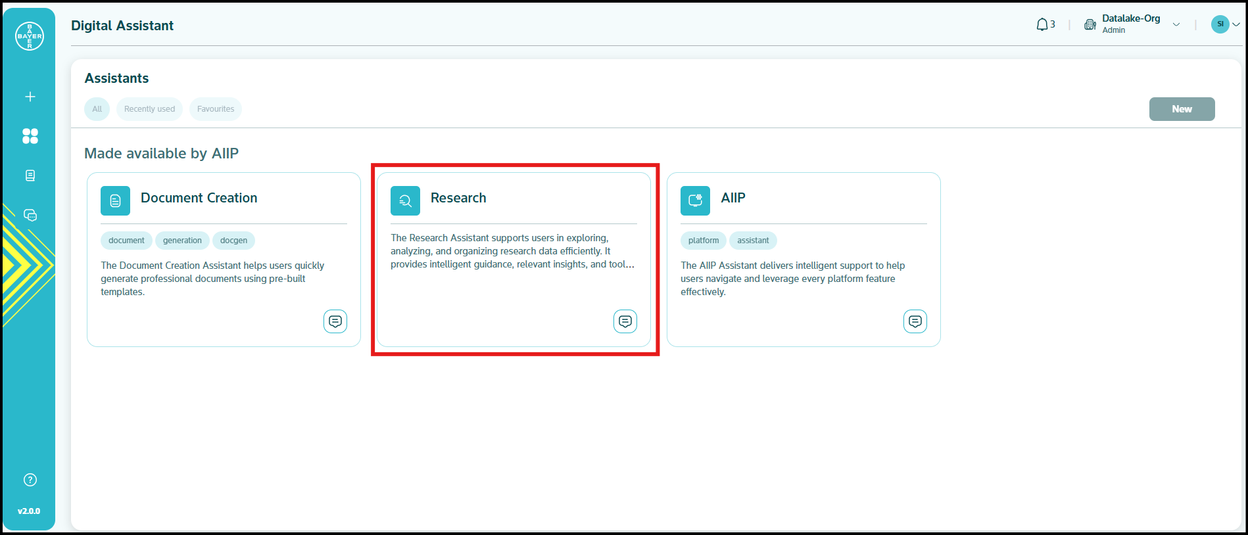This screenshot has height=535, width=1248.
Task: Expand the Datalake-Org organization dropdown
Action: (1176, 25)
